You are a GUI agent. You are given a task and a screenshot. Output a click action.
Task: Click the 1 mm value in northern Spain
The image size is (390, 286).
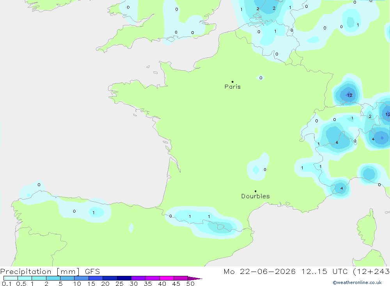click(94, 213)
